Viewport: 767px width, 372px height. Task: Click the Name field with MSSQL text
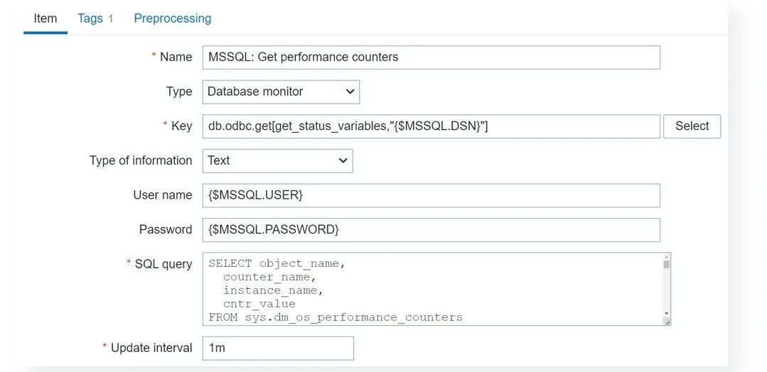click(431, 57)
